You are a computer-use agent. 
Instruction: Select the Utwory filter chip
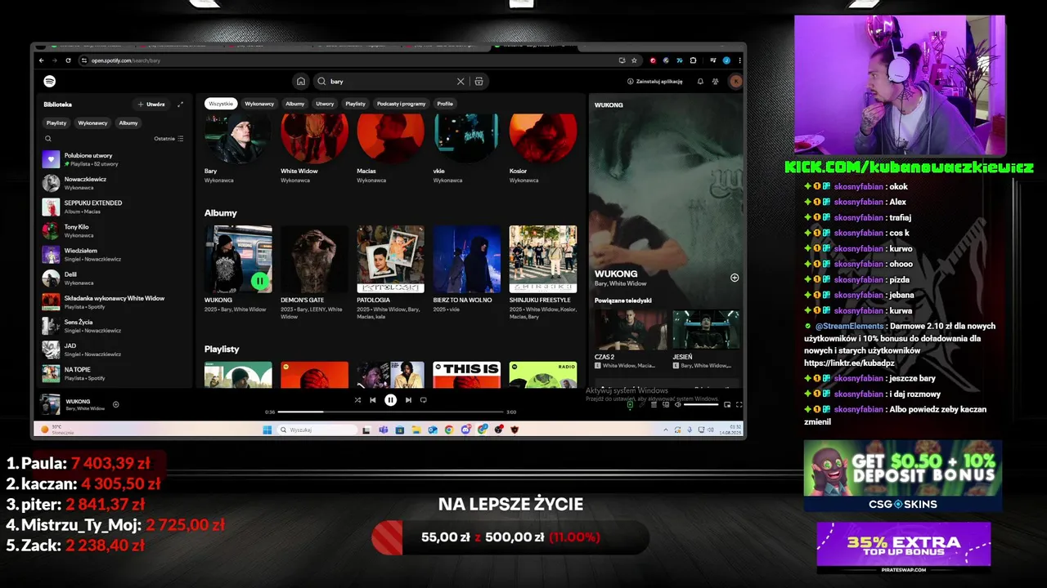click(x=325, y=104)
